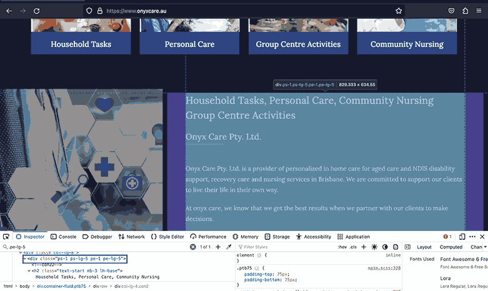
Task: Open the Performance tab
Action: (208, 237)
